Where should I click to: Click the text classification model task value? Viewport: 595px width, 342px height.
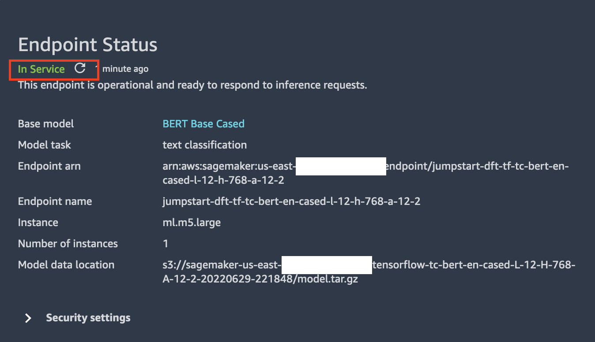coord(204,145)
